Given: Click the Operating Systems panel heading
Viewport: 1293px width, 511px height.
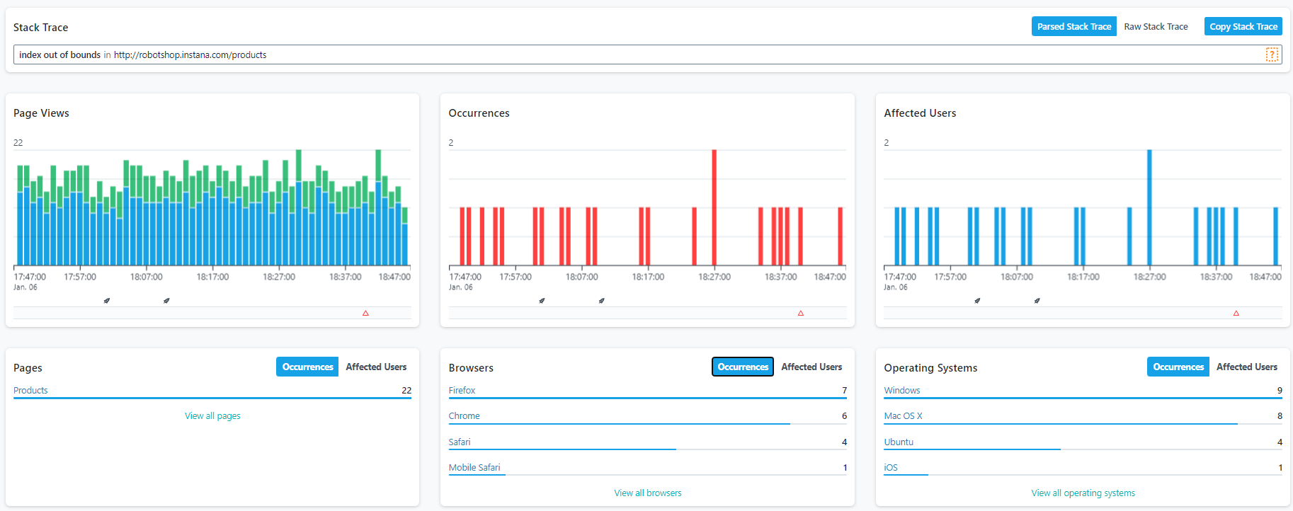Looking at the screenshot, I should [930, 368].
